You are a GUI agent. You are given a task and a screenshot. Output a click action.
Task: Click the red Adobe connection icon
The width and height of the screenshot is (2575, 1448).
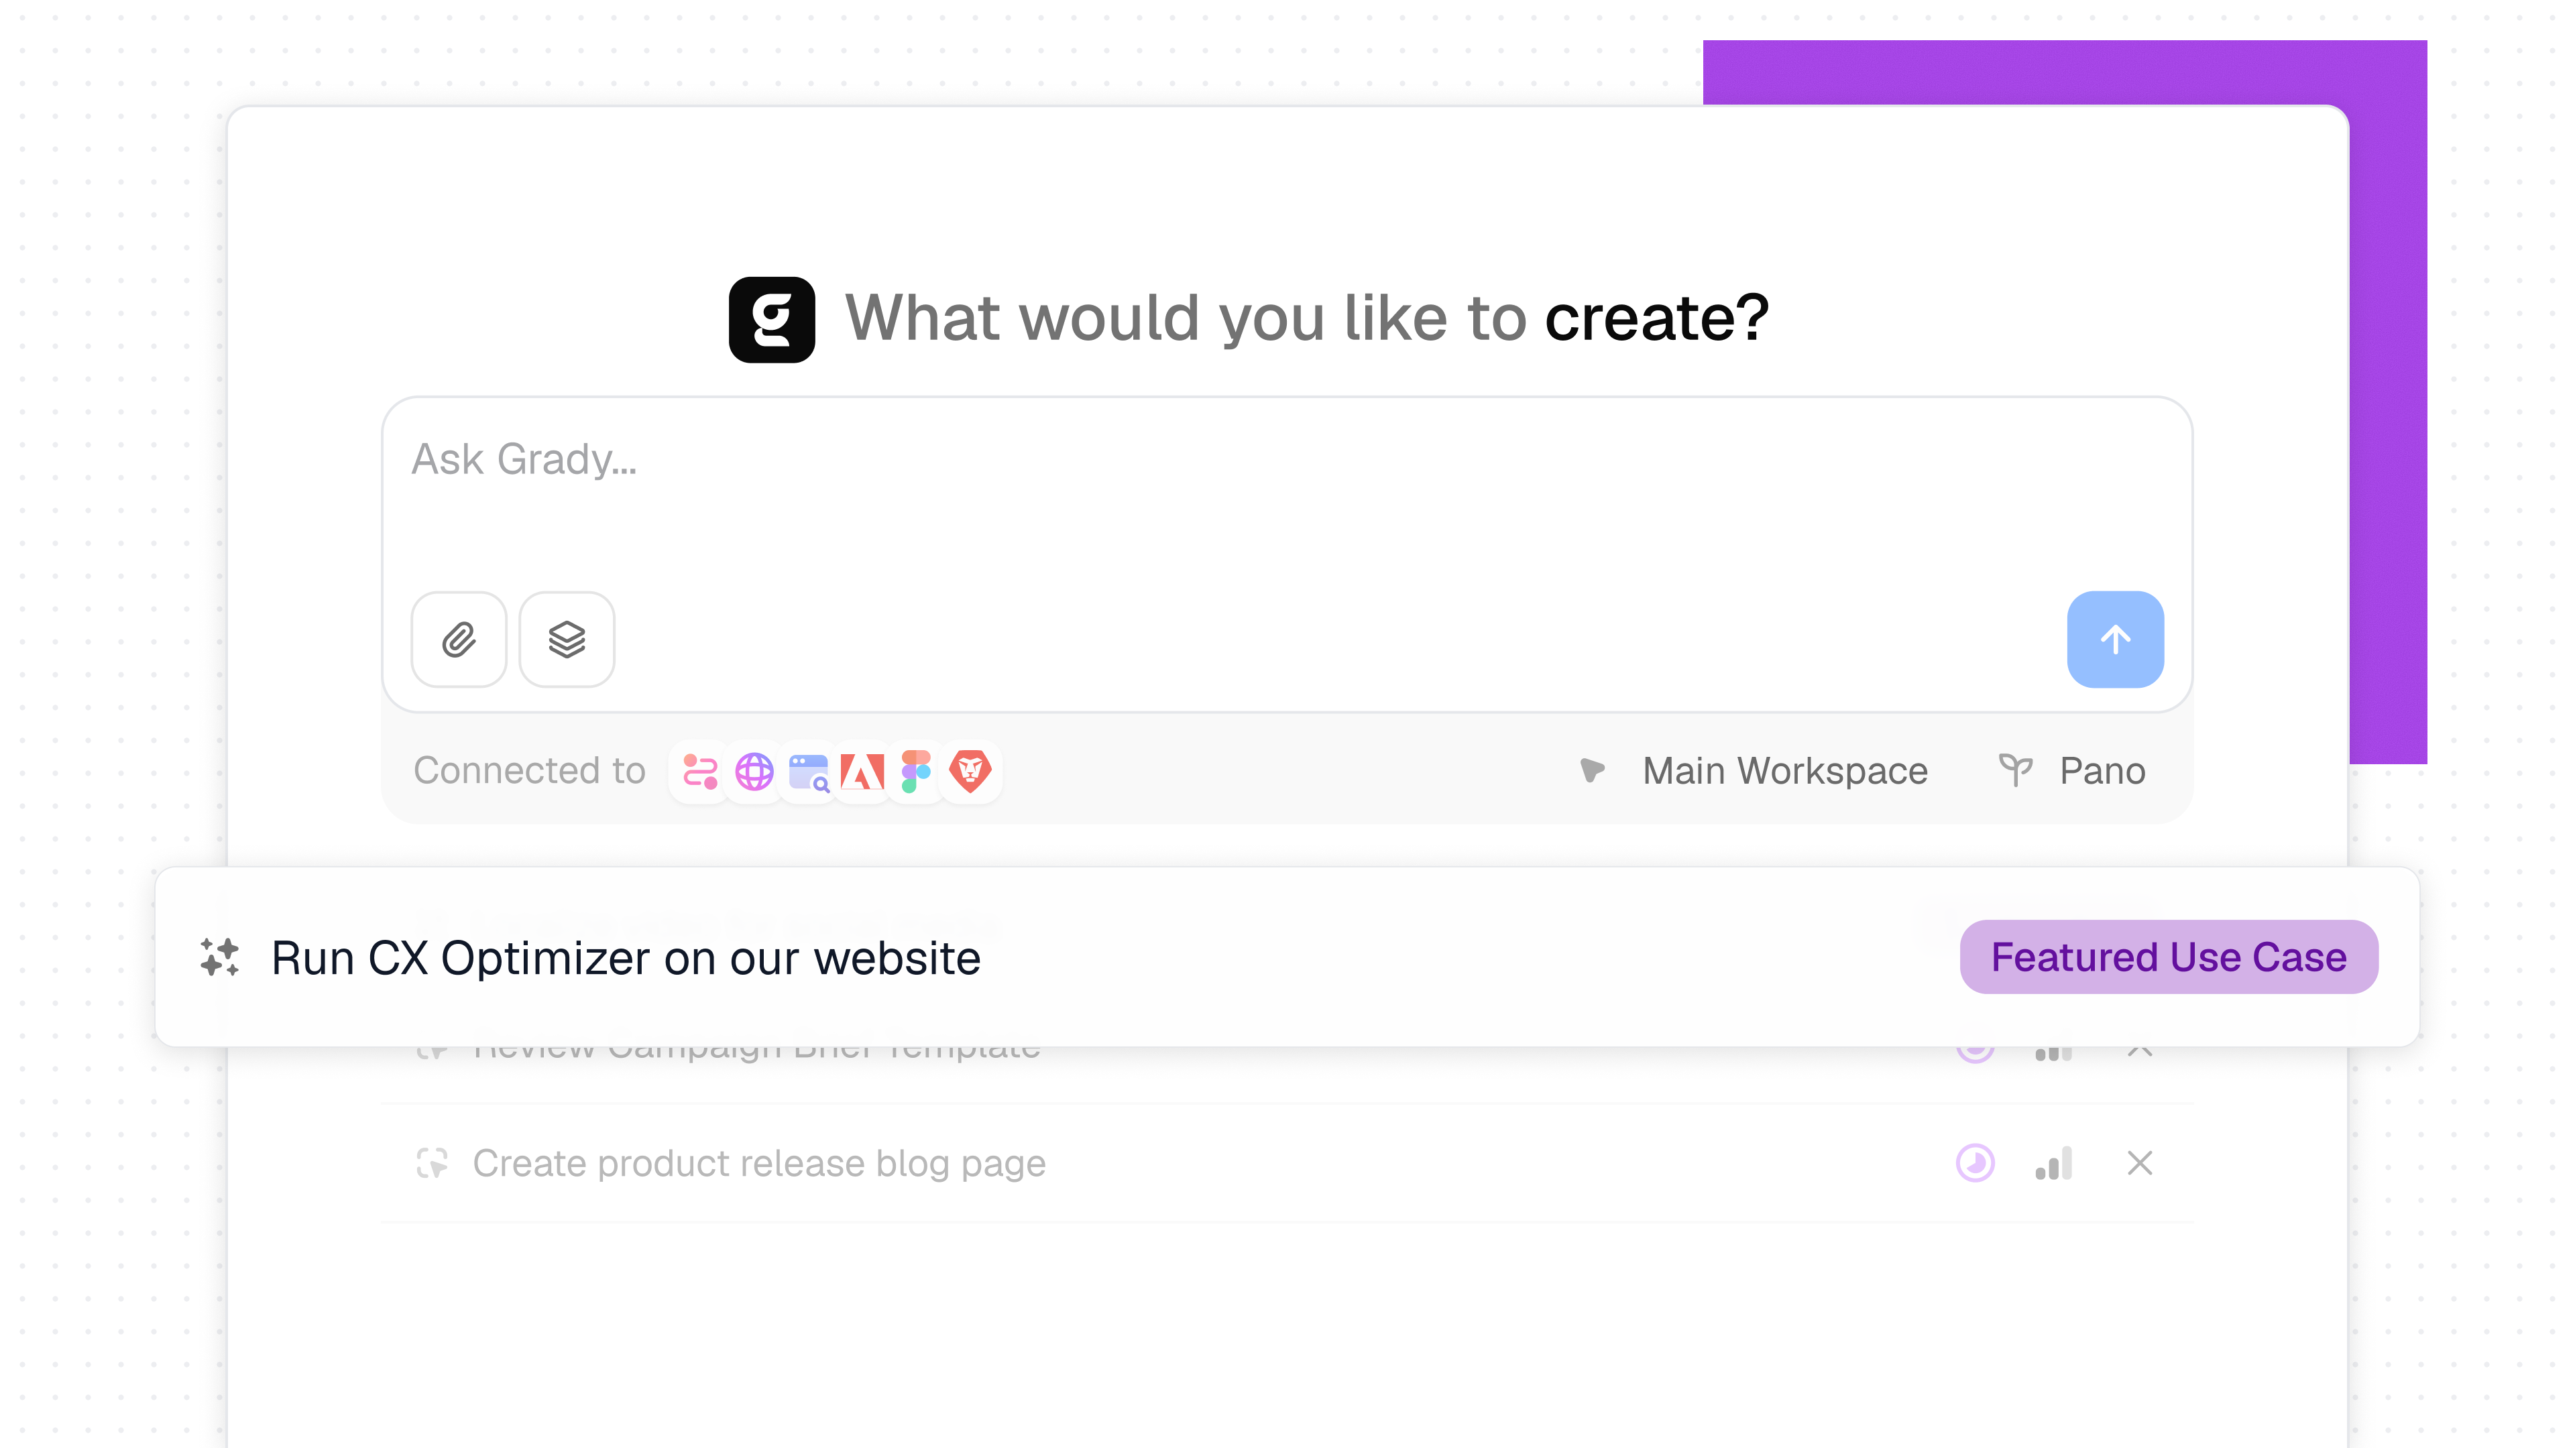[x=862, y=772]
